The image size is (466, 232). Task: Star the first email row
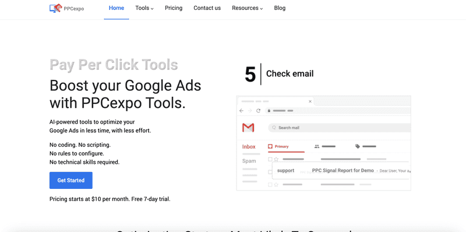coord(276,159)
